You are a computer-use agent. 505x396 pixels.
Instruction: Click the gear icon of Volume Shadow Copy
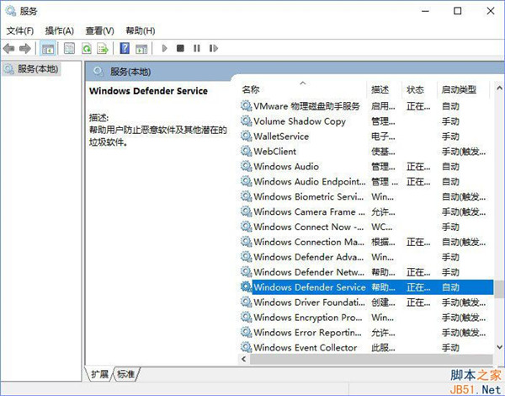[x=247, y=121]
